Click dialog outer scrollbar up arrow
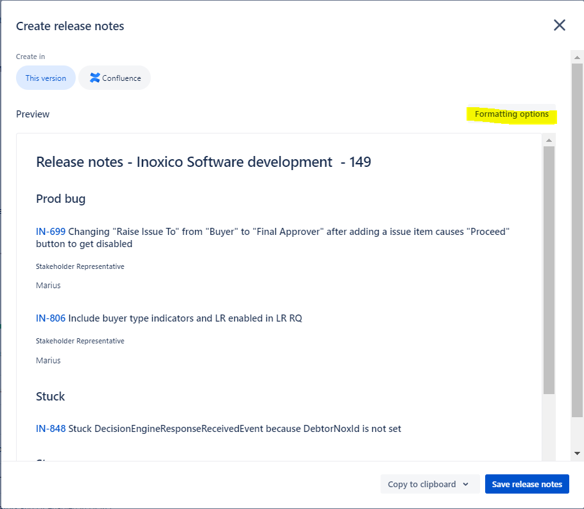 click(578, 57)
